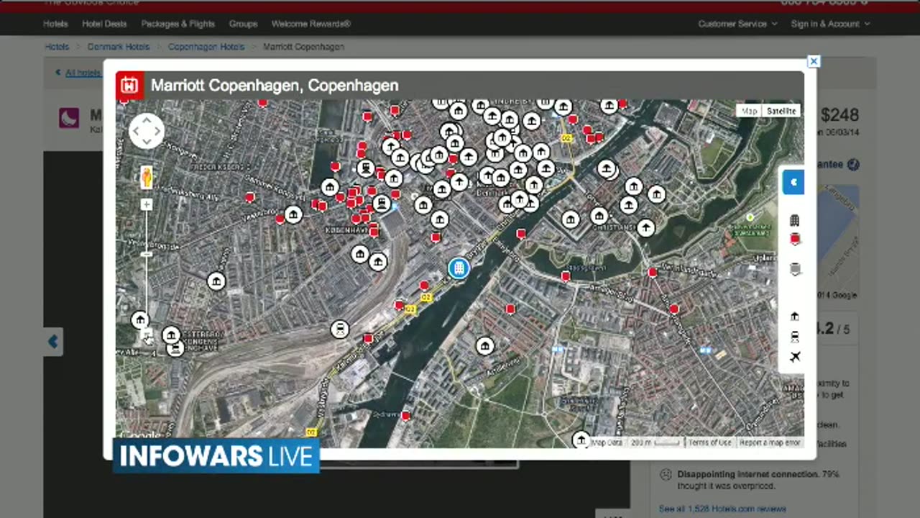920x518 pixels.
Task: Click Report a map error link
Action: [770, 442]
